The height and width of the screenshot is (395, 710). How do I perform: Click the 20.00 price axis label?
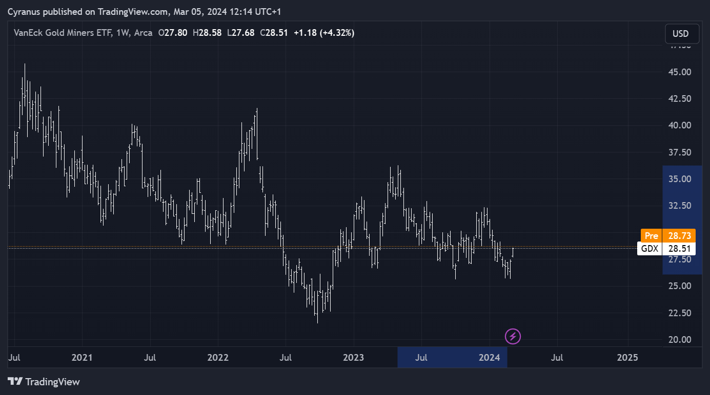[x=681, y=339]
